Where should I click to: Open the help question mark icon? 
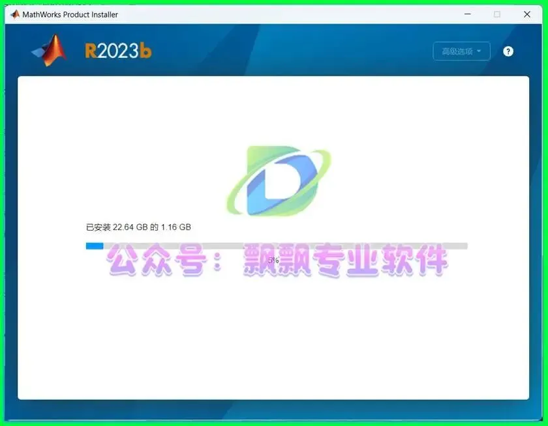point(508,51)
